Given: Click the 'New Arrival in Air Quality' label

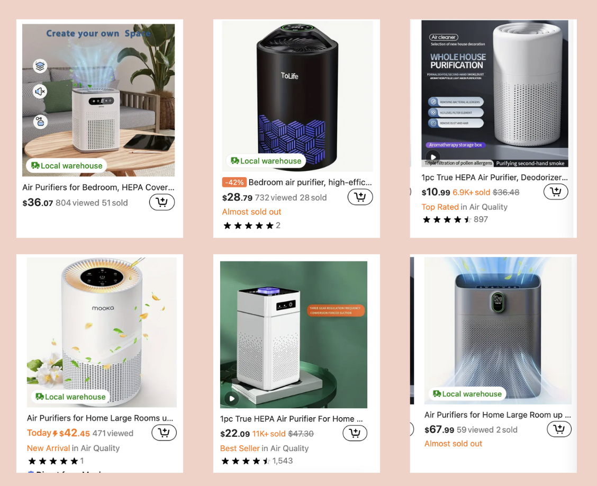Looking at the screenshot, I should pos(73,448).
